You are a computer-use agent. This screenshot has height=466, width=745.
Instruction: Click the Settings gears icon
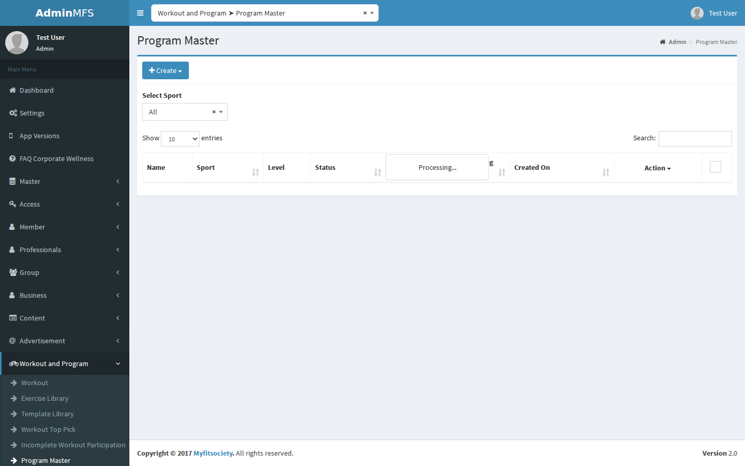[x=13, y=113]
